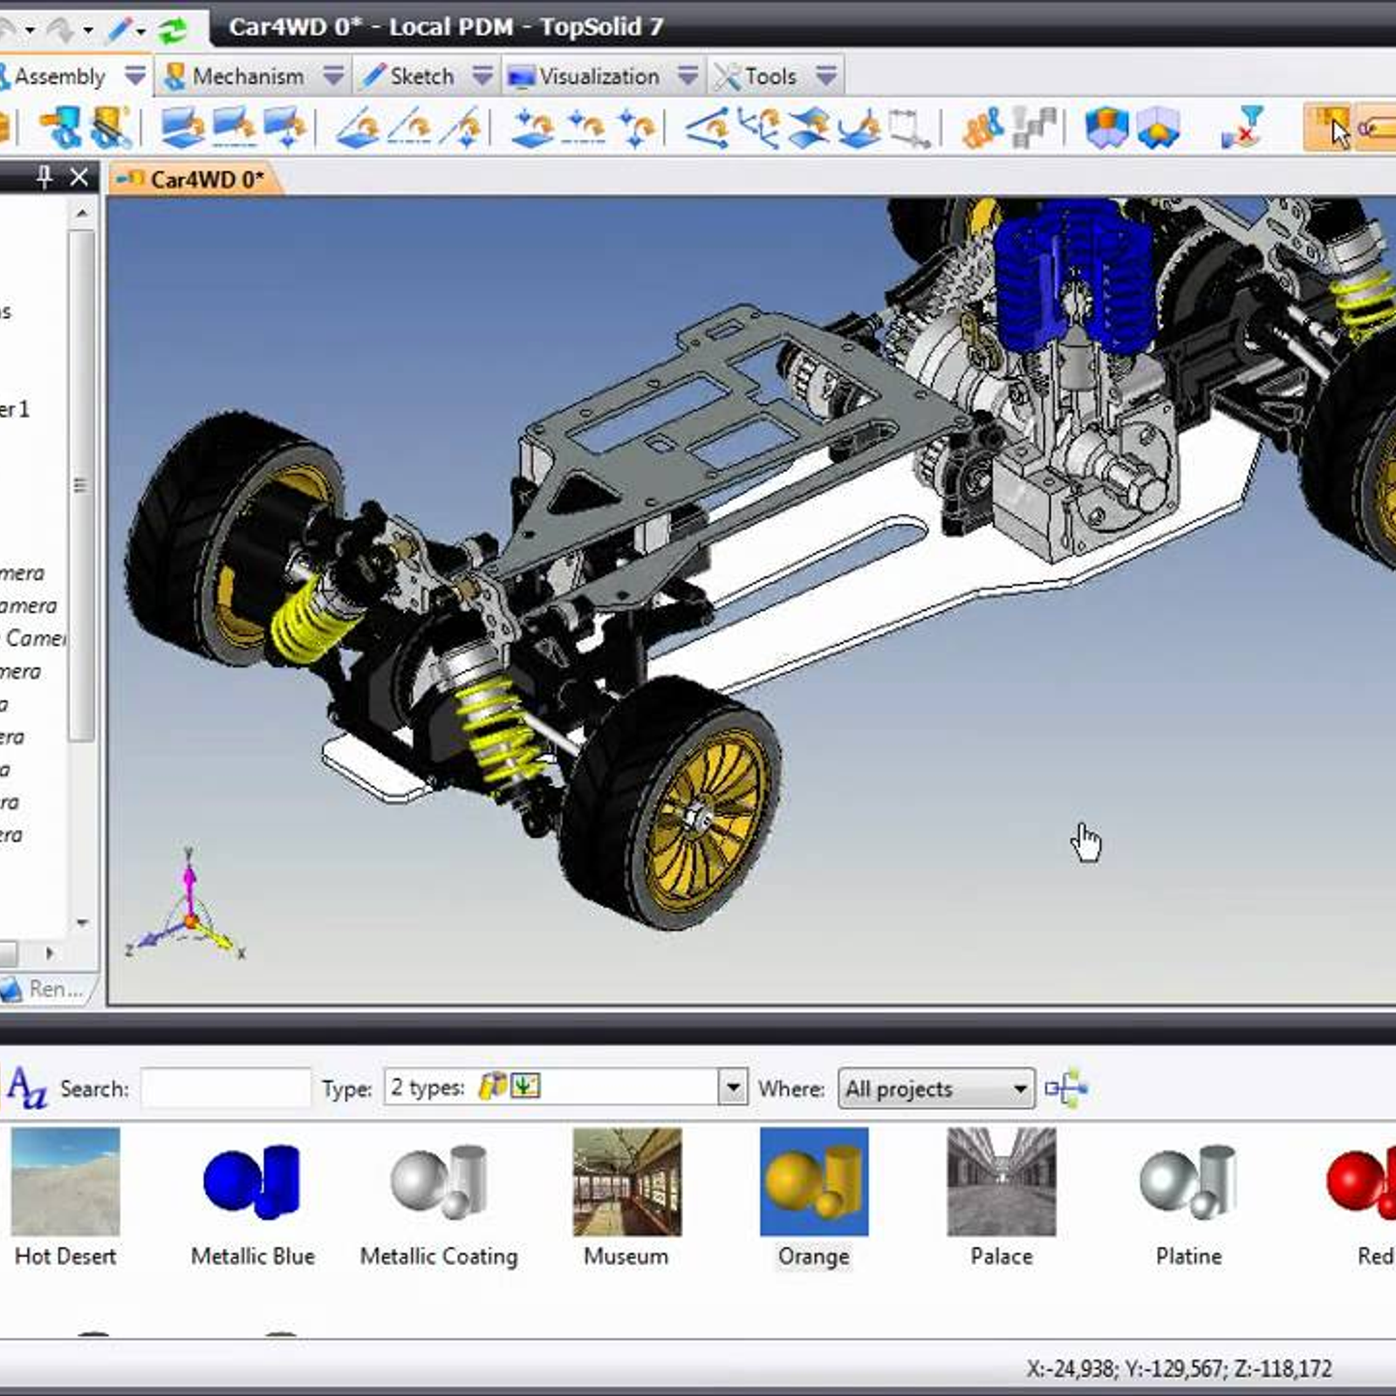Select the Orange material in the results list
This screenshot has height=1396, width=1396.
pyautogui.click(x=813, y=1187)
